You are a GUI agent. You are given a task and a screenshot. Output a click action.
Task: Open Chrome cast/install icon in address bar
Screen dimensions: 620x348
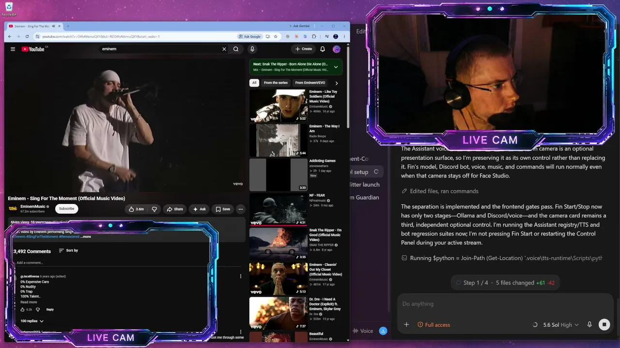pos(267,36)
